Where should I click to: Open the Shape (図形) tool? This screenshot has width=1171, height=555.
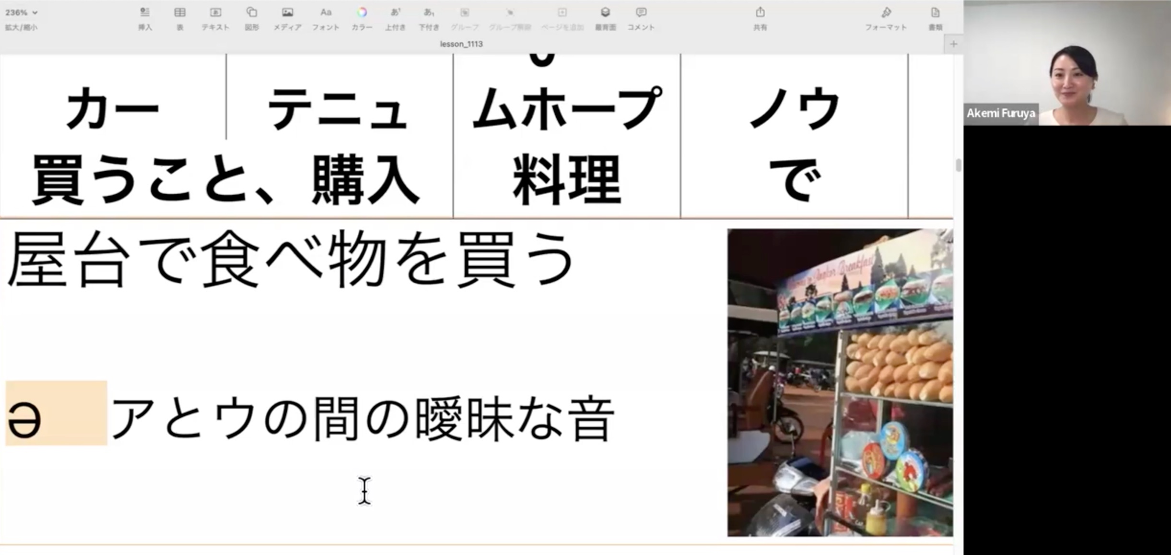tap(252, 13)
